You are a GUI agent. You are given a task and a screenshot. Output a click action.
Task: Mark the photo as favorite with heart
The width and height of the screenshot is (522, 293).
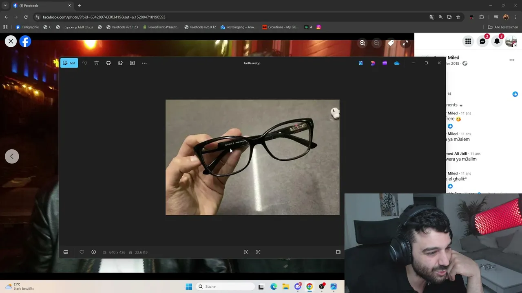click(x=82, y=252)
